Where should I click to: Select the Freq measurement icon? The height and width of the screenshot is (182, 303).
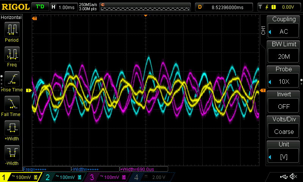pyautogui.click(x=12, y=54)
